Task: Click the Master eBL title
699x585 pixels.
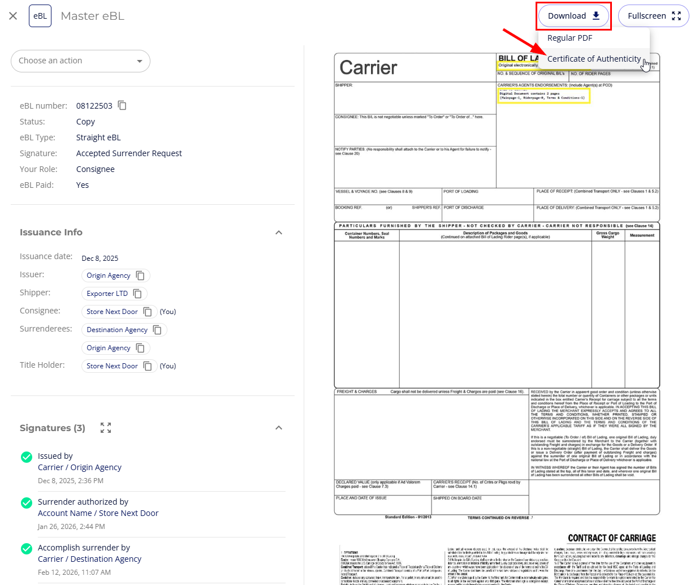Action: pos(93,16)
